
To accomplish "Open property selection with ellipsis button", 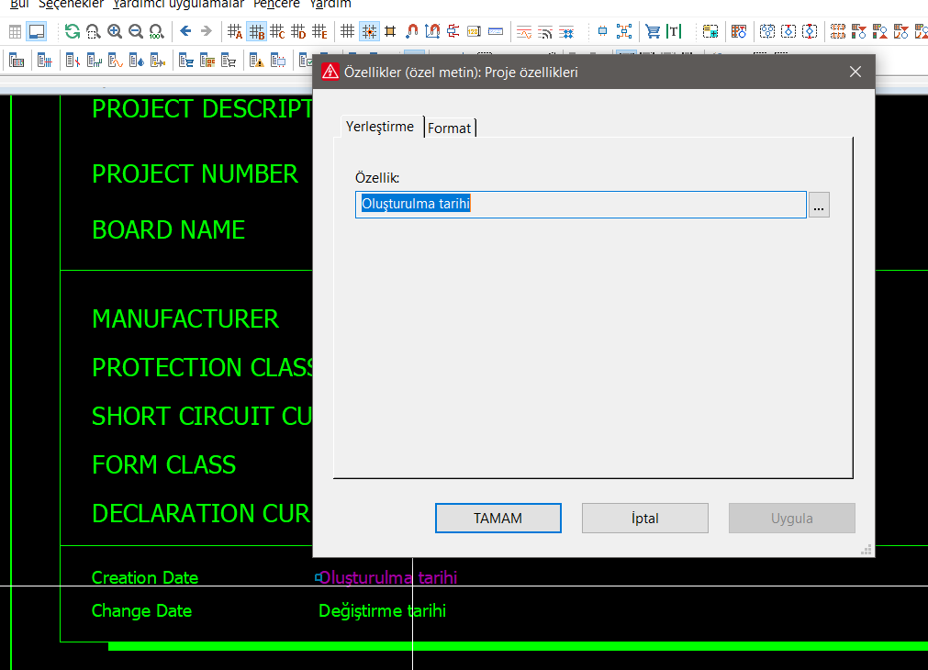I will (x=819, y=205).
